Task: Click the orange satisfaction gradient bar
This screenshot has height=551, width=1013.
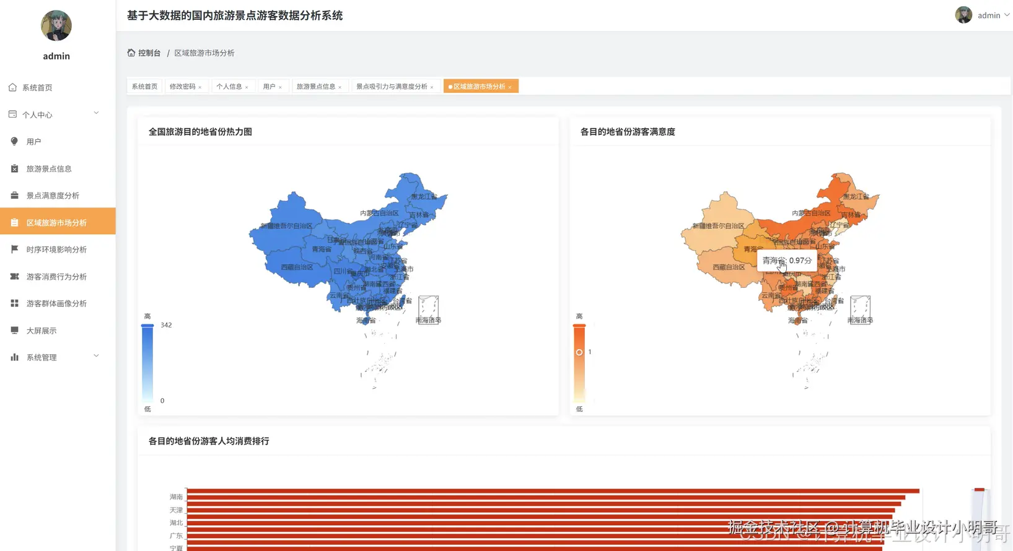Action: pos(579,364)
